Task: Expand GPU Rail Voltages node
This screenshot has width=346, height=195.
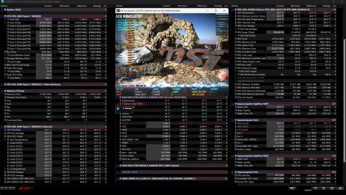Action: (x=235, y=29)
